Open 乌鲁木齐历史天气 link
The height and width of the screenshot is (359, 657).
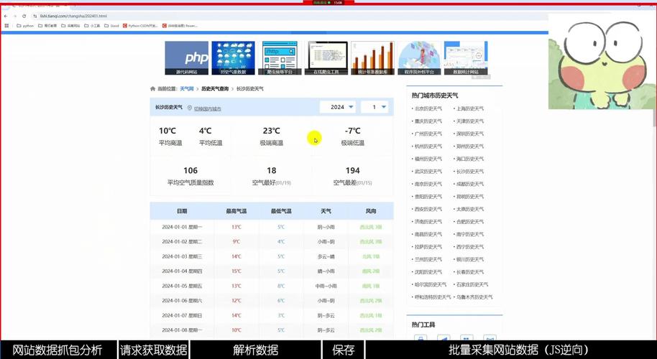click(x=474, y=297)
